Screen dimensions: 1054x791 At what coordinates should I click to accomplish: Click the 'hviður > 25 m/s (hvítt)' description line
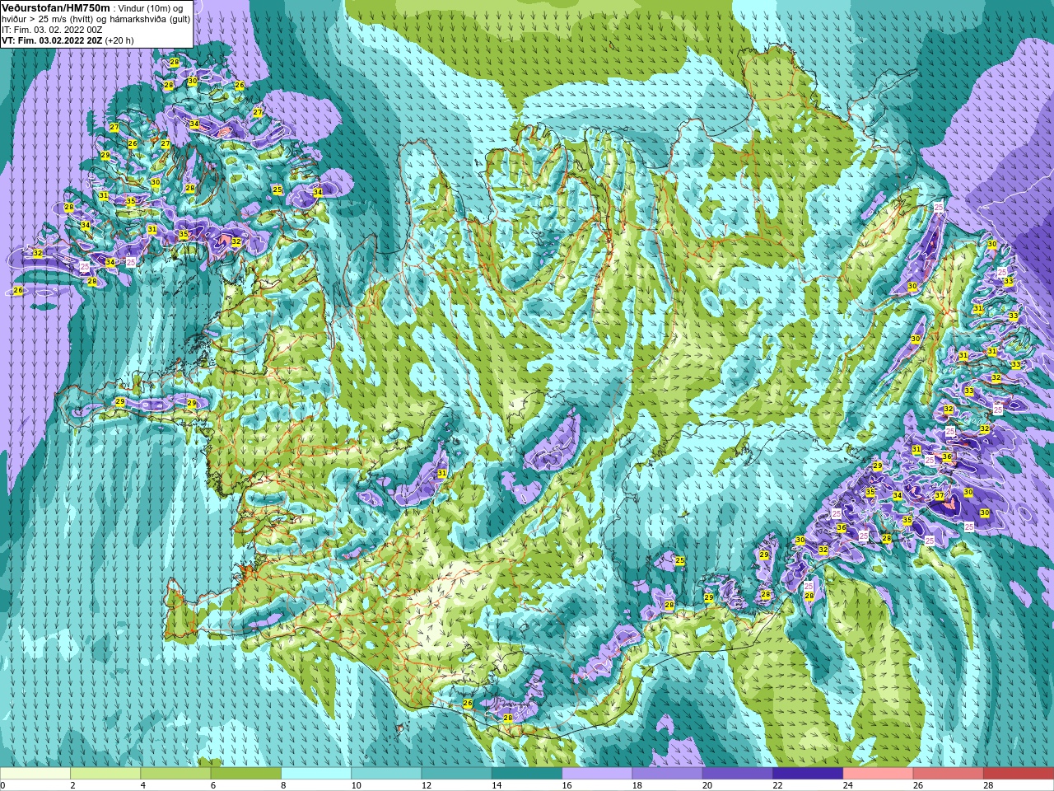pyautogui.click(x=96, y=19)
